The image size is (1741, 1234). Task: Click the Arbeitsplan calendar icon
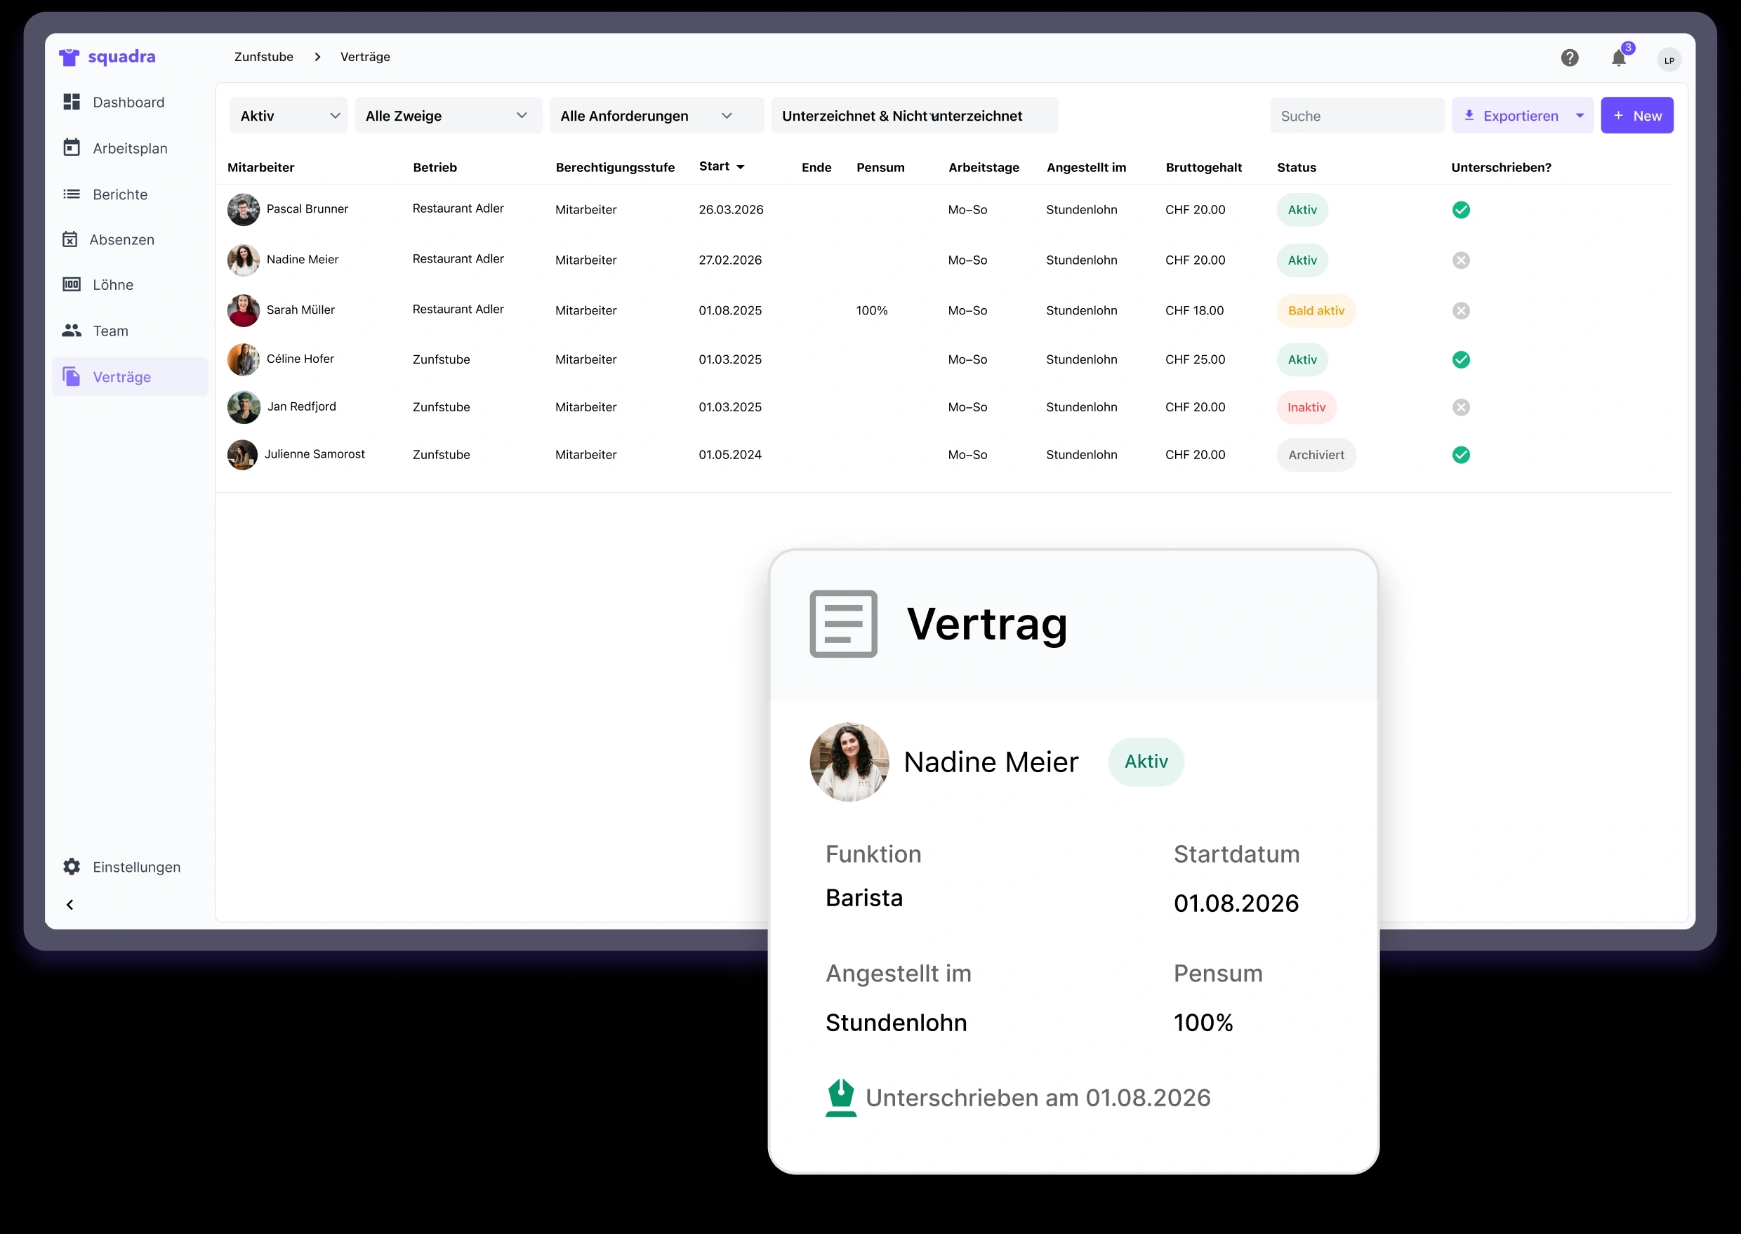click(72, 147)
